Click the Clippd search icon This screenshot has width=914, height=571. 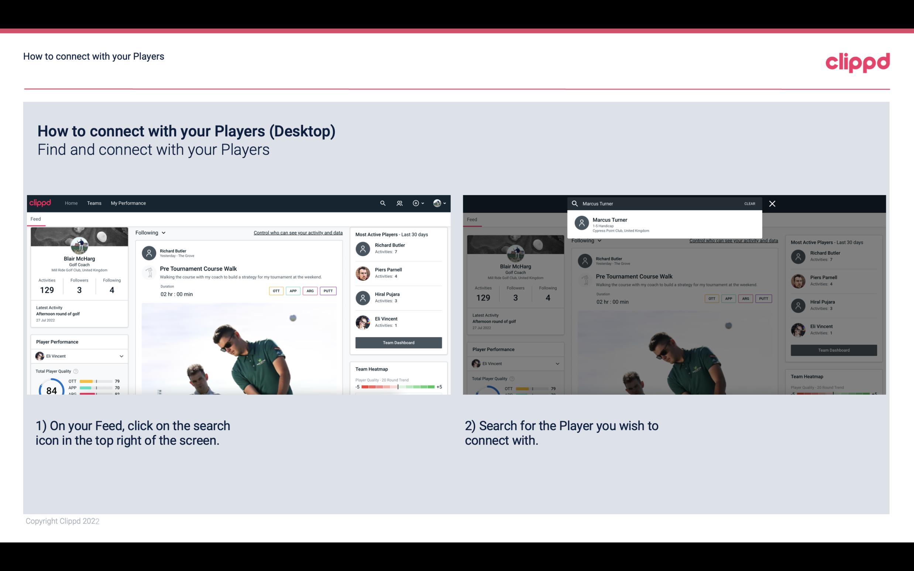click(382, 203)
